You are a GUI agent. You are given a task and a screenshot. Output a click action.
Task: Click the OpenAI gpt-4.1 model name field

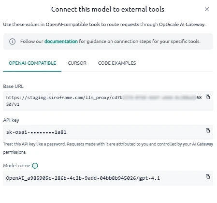pos(108,178)
